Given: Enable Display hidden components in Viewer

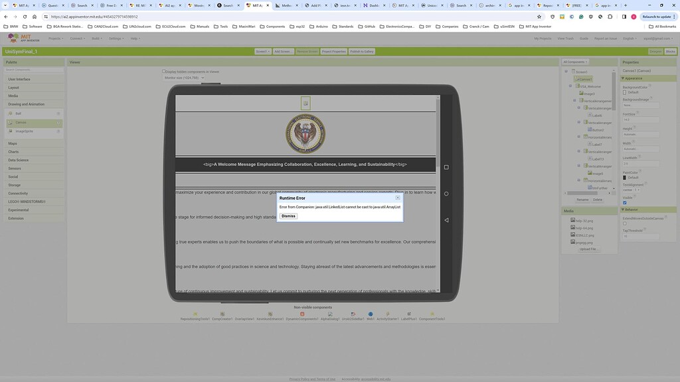Looking at the screenshot, I should [x=163, y=72].
